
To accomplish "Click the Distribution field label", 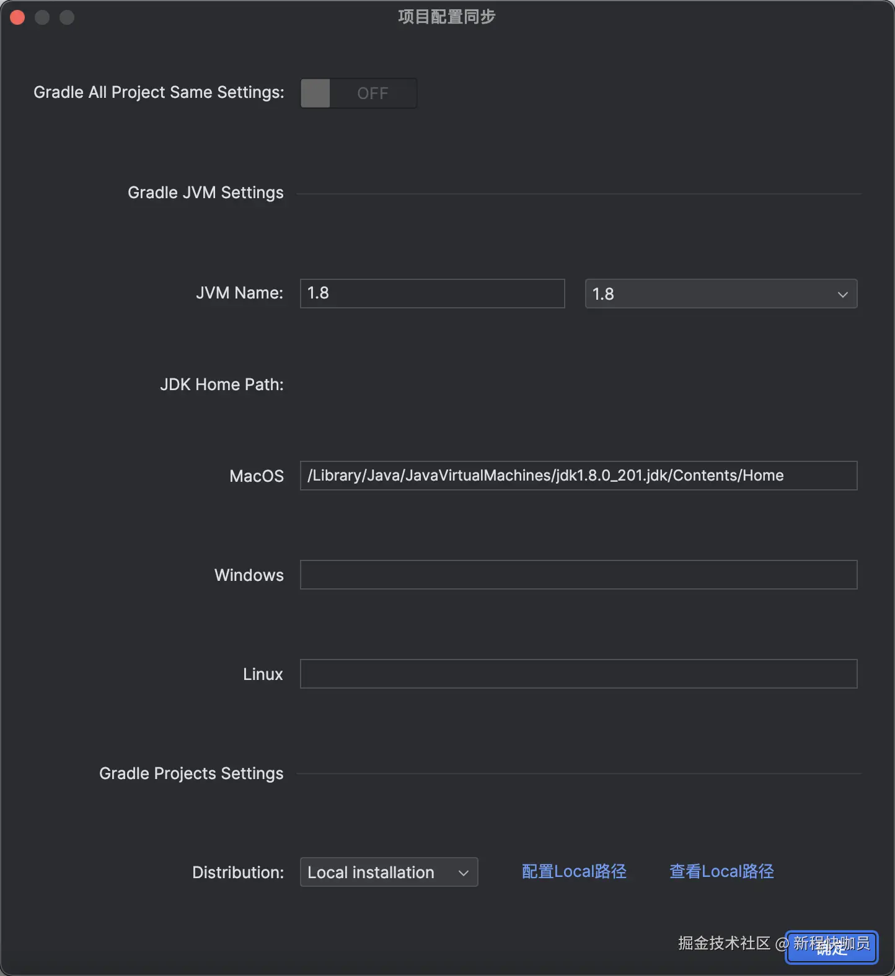I will tap(237, 872).
